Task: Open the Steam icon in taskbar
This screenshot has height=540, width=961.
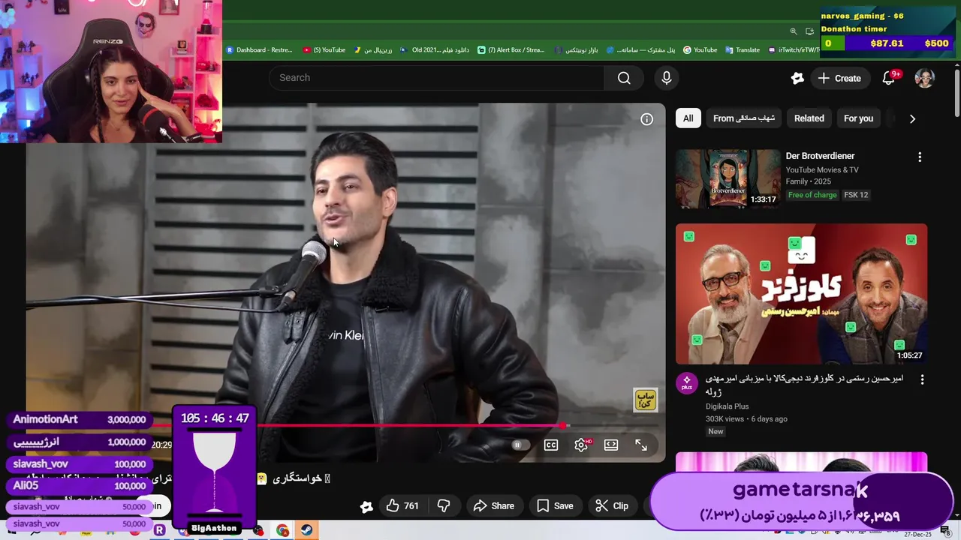Action: coord(307,530)
